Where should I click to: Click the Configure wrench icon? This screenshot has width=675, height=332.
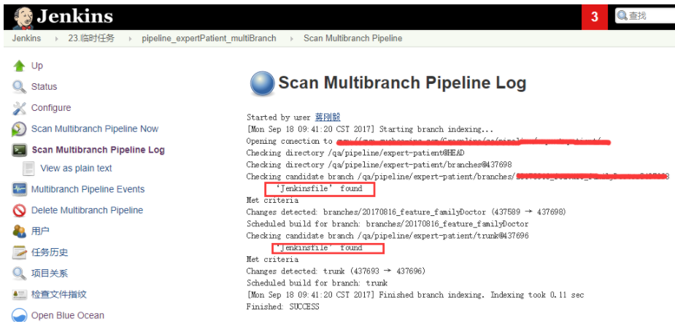tap(19, 108)
